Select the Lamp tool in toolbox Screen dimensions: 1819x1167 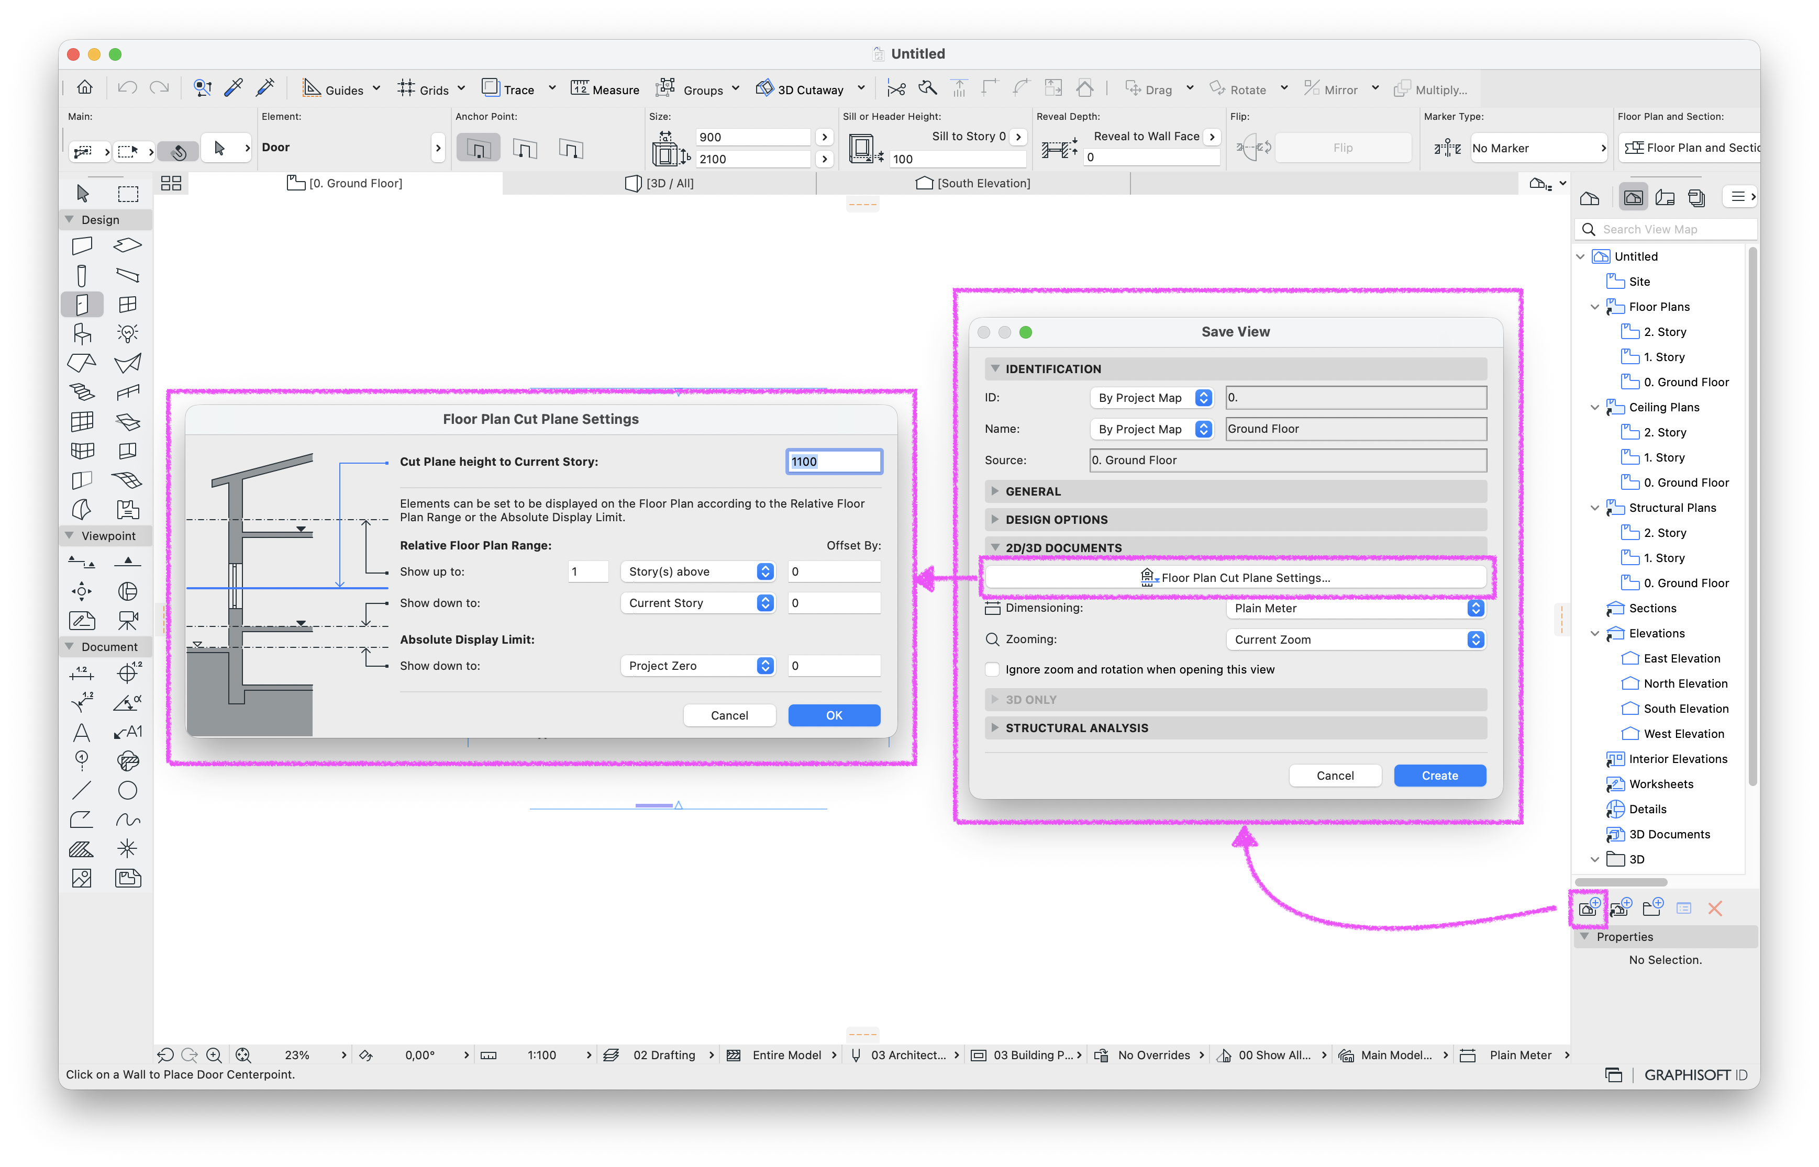point(127,333)
